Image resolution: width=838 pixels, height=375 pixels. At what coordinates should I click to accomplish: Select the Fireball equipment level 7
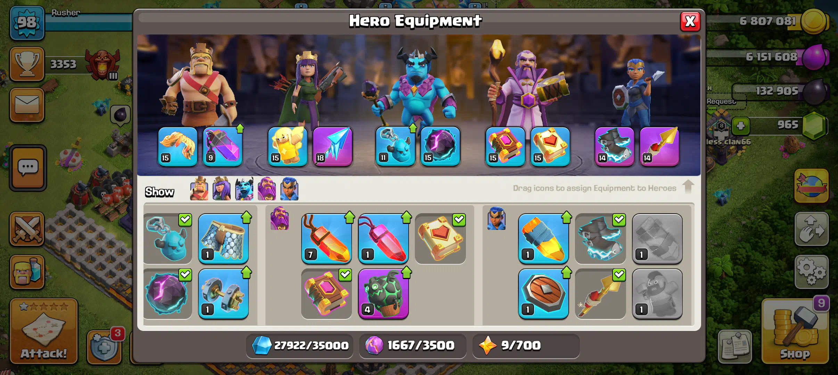point(326,239)
